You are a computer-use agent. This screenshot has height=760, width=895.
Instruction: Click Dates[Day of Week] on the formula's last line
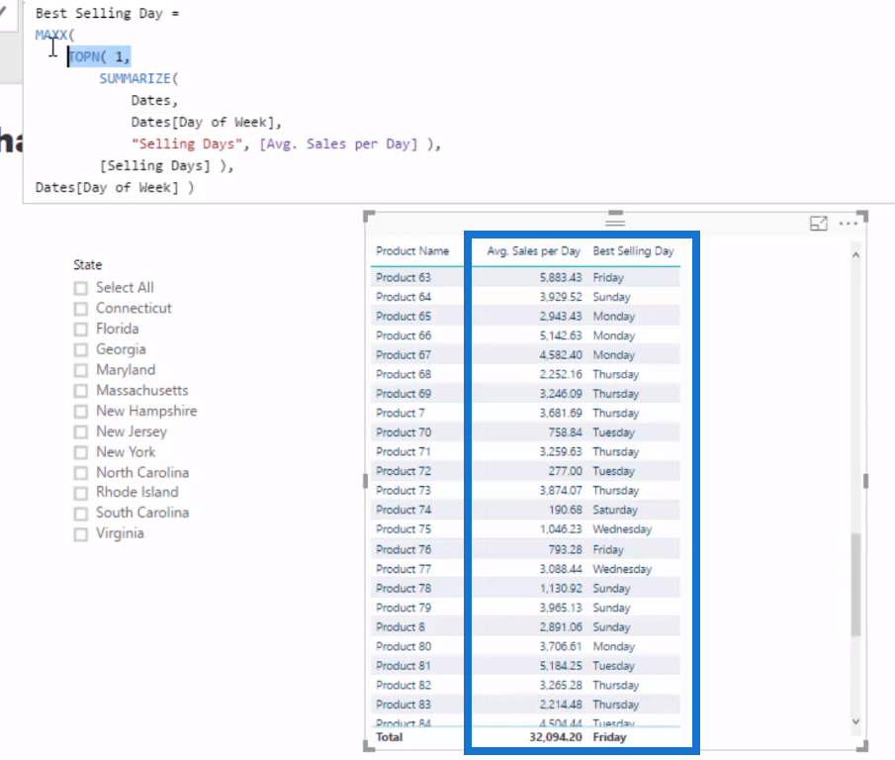pos(107,187)
